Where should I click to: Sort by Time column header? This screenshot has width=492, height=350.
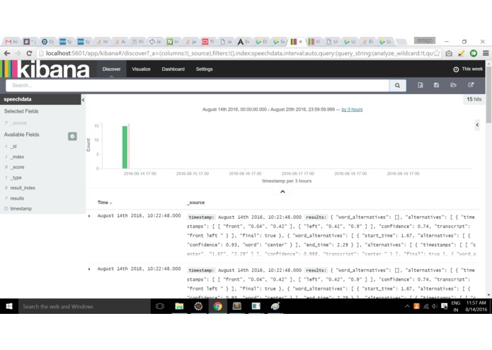(x=105, y=203)
